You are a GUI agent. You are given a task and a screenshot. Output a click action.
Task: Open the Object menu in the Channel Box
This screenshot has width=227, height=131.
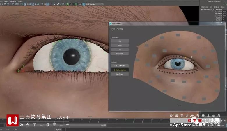pyautogui.click(x=217, y=7)
